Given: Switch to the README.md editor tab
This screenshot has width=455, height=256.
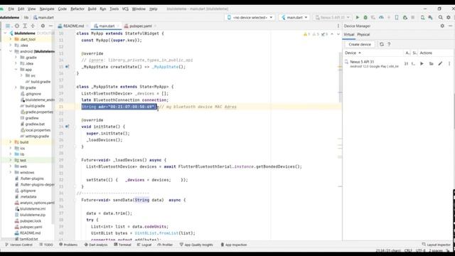Looking at the screenshot, I should (x=73, y=26).
